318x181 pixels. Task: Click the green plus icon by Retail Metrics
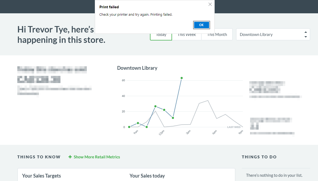tap(70, 157)
